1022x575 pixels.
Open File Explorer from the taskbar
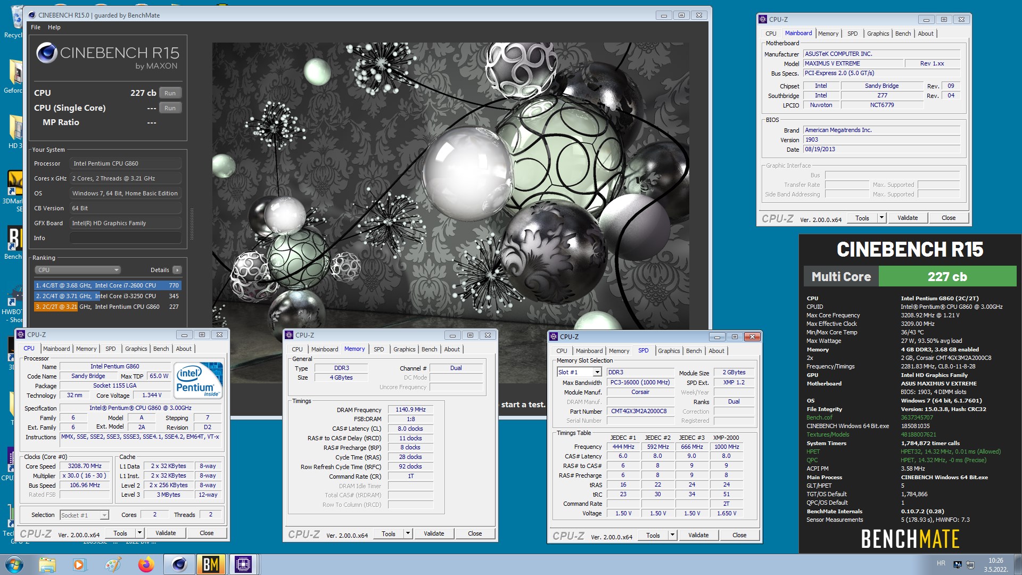tap(47, 564)
